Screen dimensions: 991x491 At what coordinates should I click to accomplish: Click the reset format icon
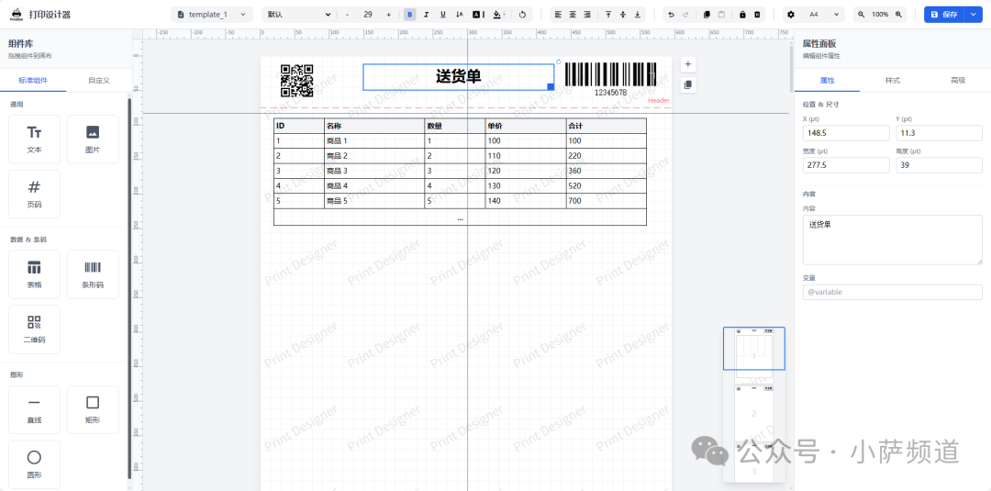coord(522,15)
